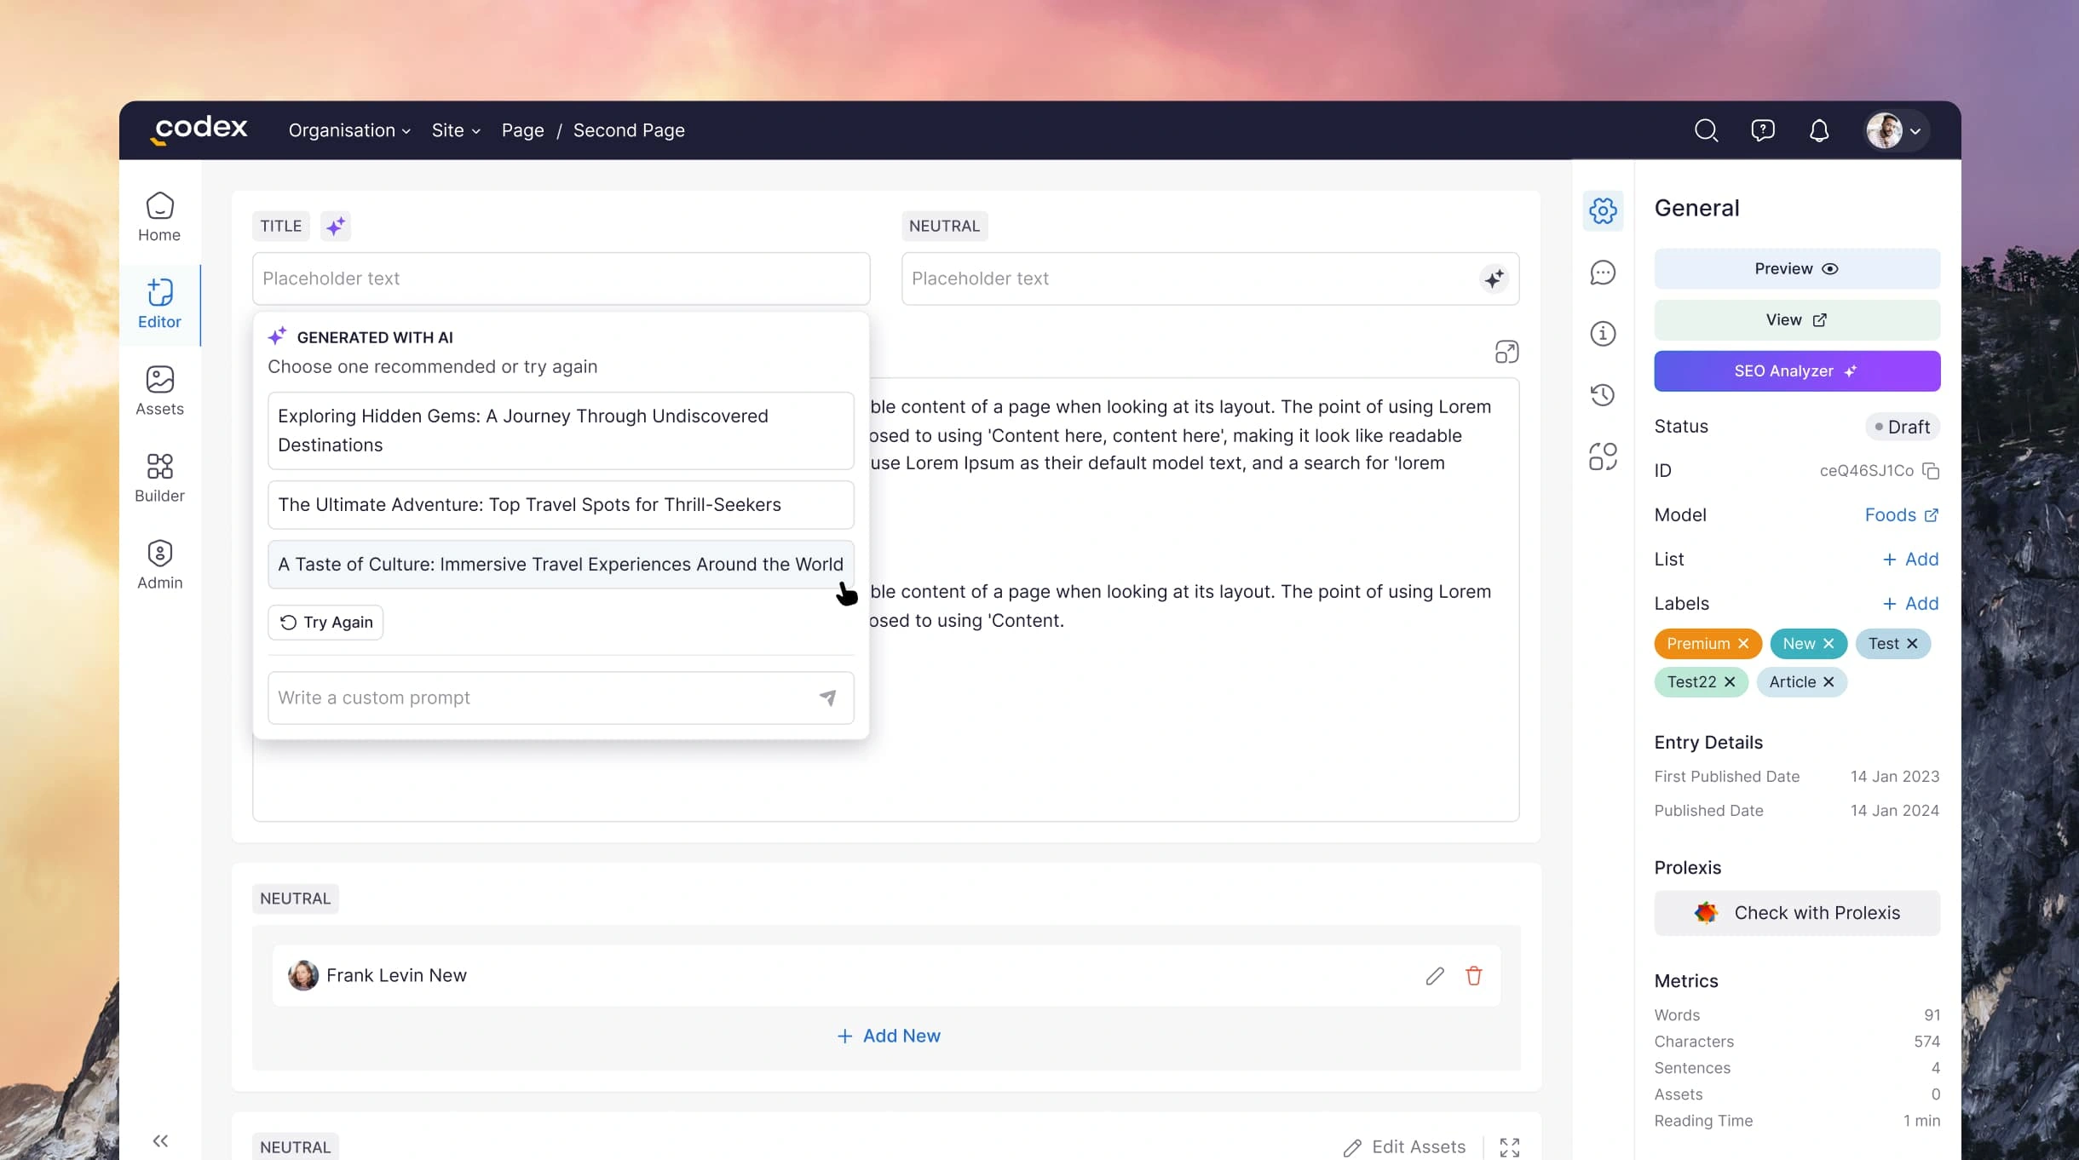Screen dimensions: 2079x1160
Task: Remove the Premium label
Action: (x=1743, y=644)
